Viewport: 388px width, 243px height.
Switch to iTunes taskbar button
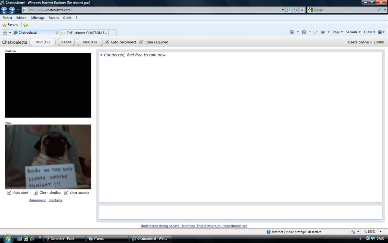(x=108, y=239)
